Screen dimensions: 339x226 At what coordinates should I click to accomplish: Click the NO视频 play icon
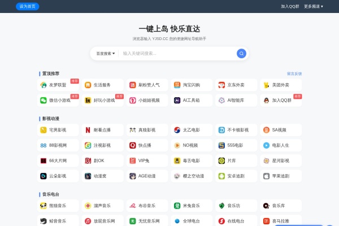(177, 145)
